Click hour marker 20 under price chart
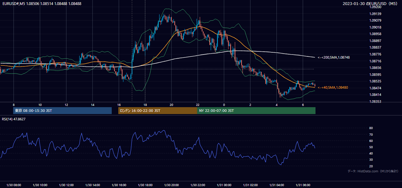This screenshot has height=188, width=402. [x=171, y=105]
